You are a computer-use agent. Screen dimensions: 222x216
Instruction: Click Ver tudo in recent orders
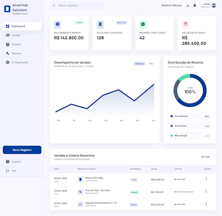pyautogui.click(x=205, y=157)
